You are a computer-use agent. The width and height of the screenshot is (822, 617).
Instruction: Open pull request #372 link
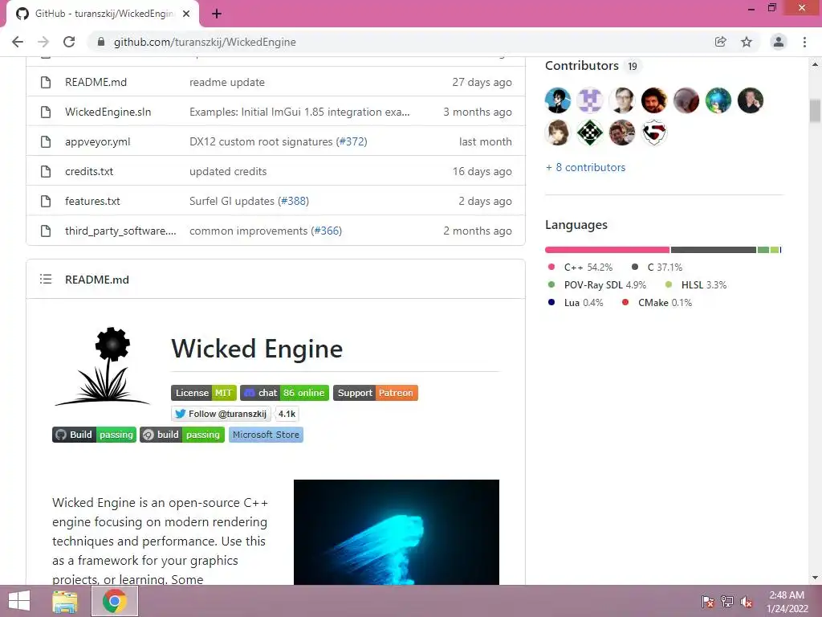pos(352,141)
